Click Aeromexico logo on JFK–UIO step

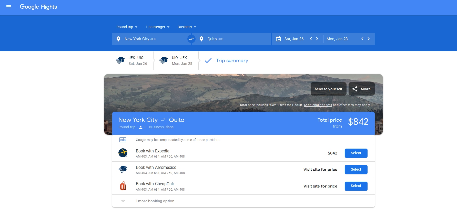tap(120, 60)
